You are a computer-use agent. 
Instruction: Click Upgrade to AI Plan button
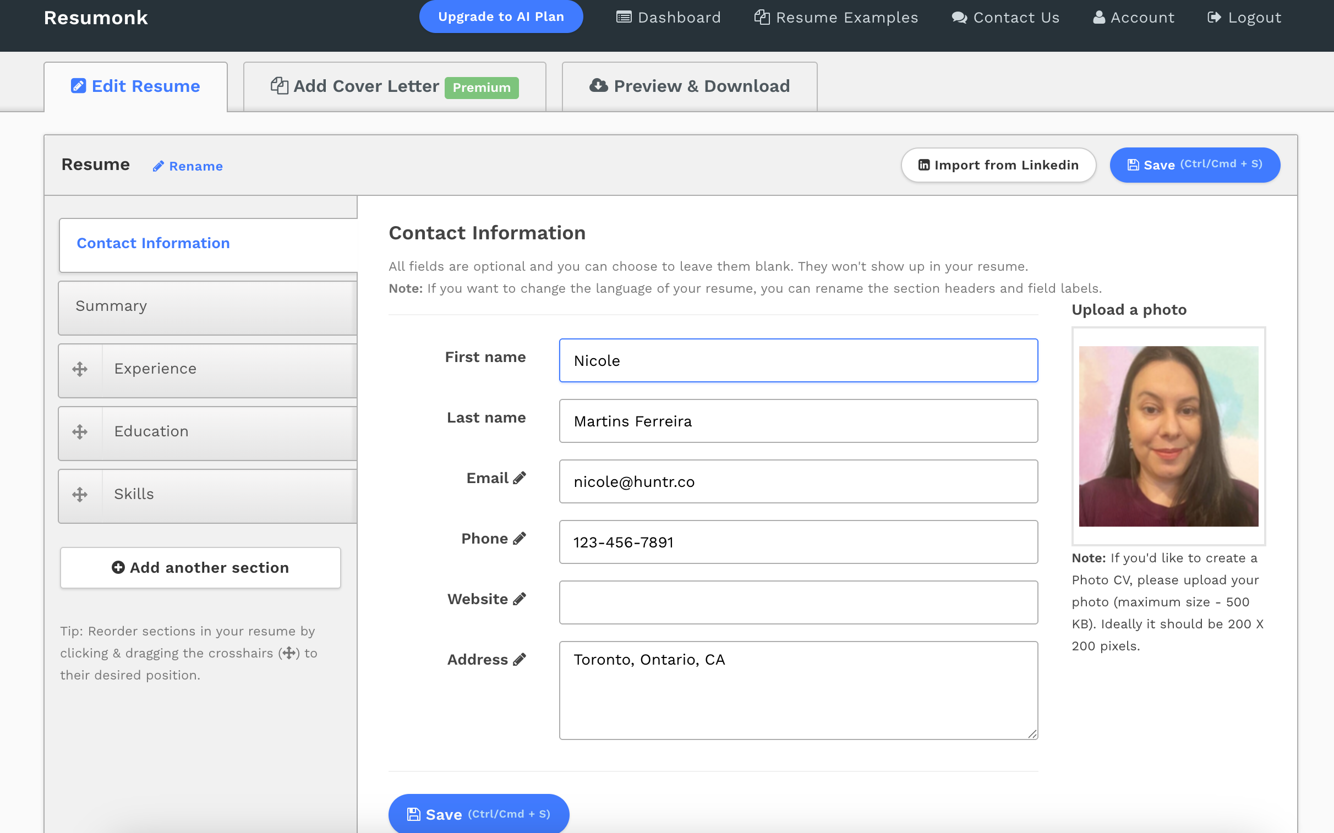coord(500,17)
